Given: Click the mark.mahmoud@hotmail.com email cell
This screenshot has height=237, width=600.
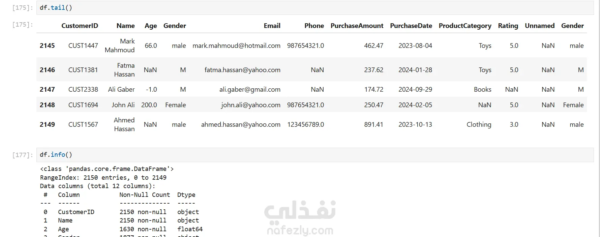Looking at the screenshot, I should (x=236, y=46).
